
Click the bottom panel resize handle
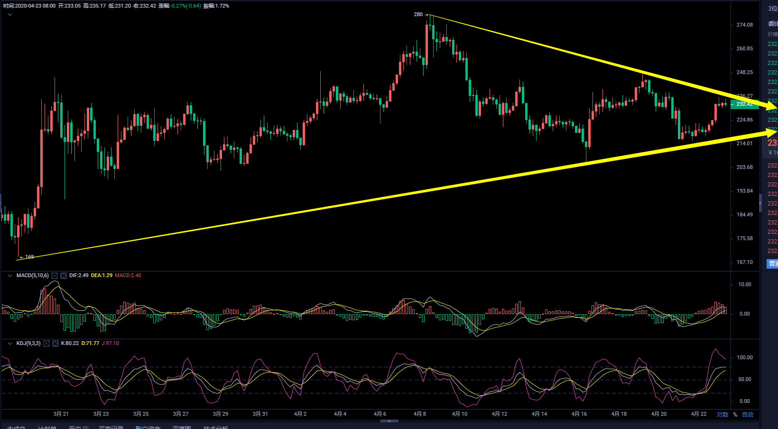coord(389,421)
